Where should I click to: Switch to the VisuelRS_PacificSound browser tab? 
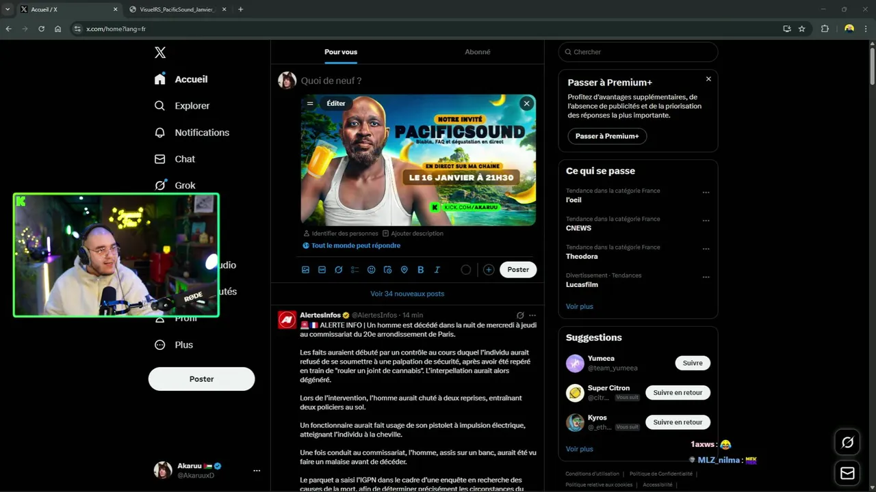[x=176, y=10]
